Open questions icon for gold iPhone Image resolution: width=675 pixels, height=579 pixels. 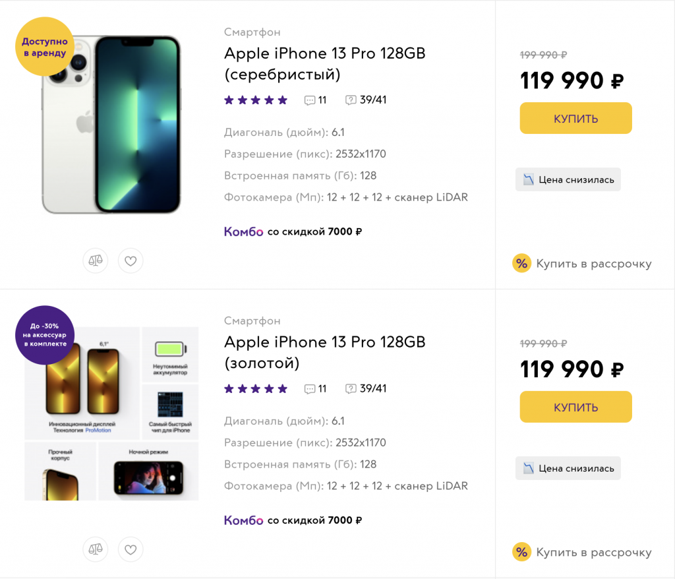click(351, 389)
